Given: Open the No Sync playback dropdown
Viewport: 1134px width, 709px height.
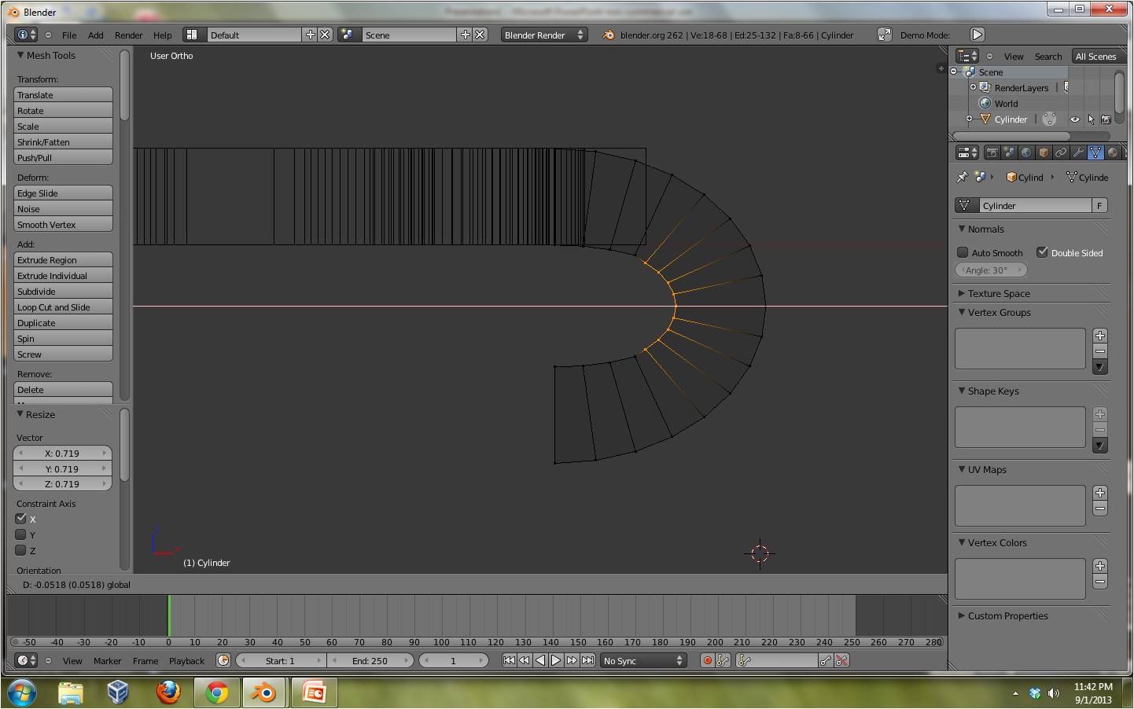Looking at the screenshot, I should click(x=643, y=660).
